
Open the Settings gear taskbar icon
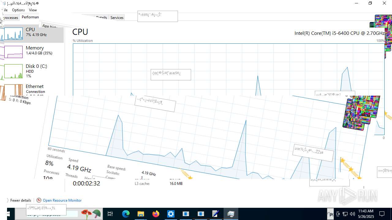click(171, 214)
